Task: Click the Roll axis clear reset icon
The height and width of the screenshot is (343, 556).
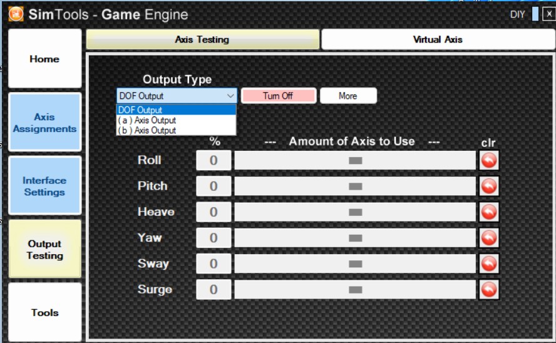Action: click(x=489, y=160)
